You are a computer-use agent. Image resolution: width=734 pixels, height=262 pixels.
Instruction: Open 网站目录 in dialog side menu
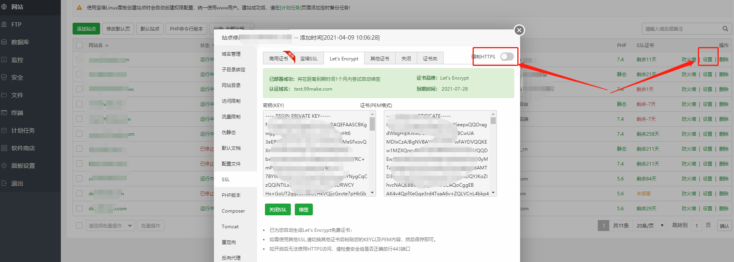(x=236, y=85)
